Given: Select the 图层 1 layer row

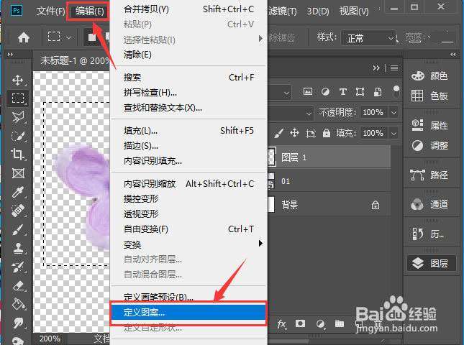Looking at the screenshot, I should click(329, 157).
